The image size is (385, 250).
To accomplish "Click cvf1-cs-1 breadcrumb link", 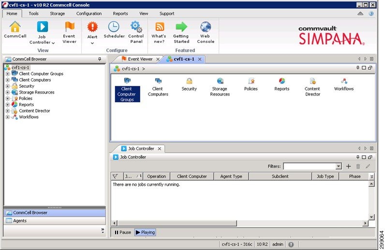I will point(131,69).
